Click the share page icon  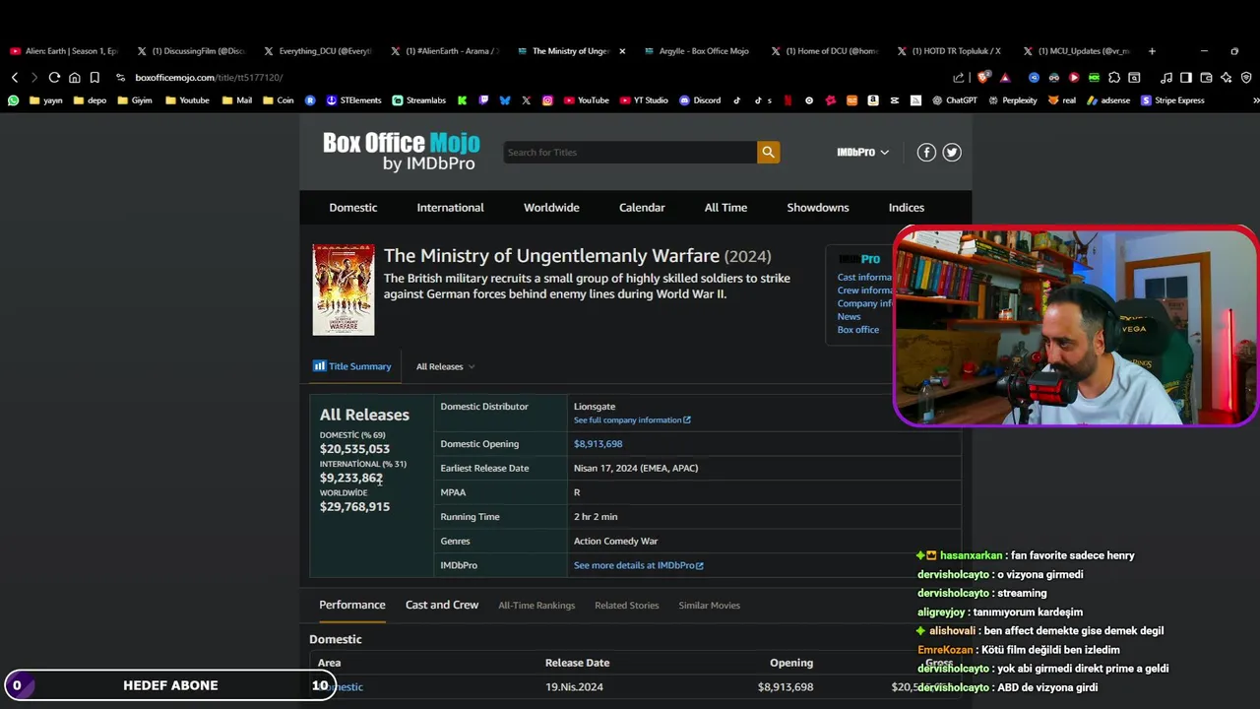pos(959,78)
